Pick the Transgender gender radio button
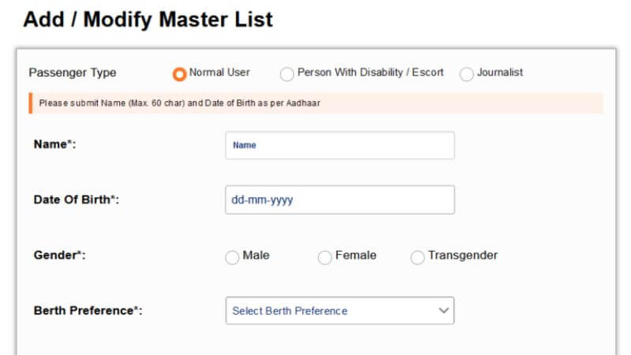The height and width of the screenshot is (355, 631). pyautogui.click(x=417, y=257)
